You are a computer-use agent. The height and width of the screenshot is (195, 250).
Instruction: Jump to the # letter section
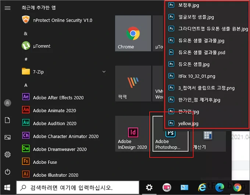click(x=26, y=59)
